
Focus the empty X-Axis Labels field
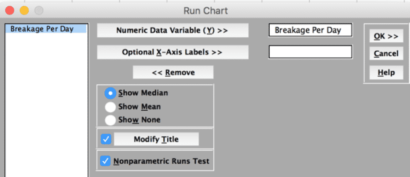(310, 52)
